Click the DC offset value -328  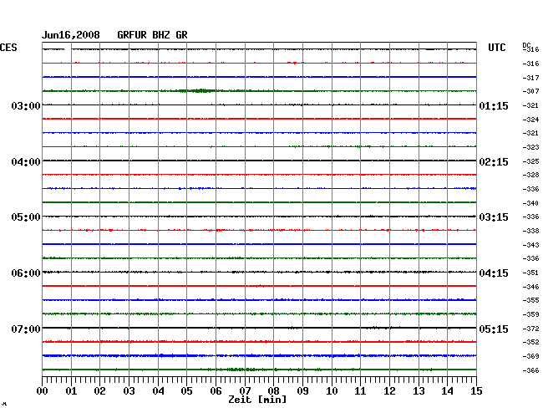(530, 175)
